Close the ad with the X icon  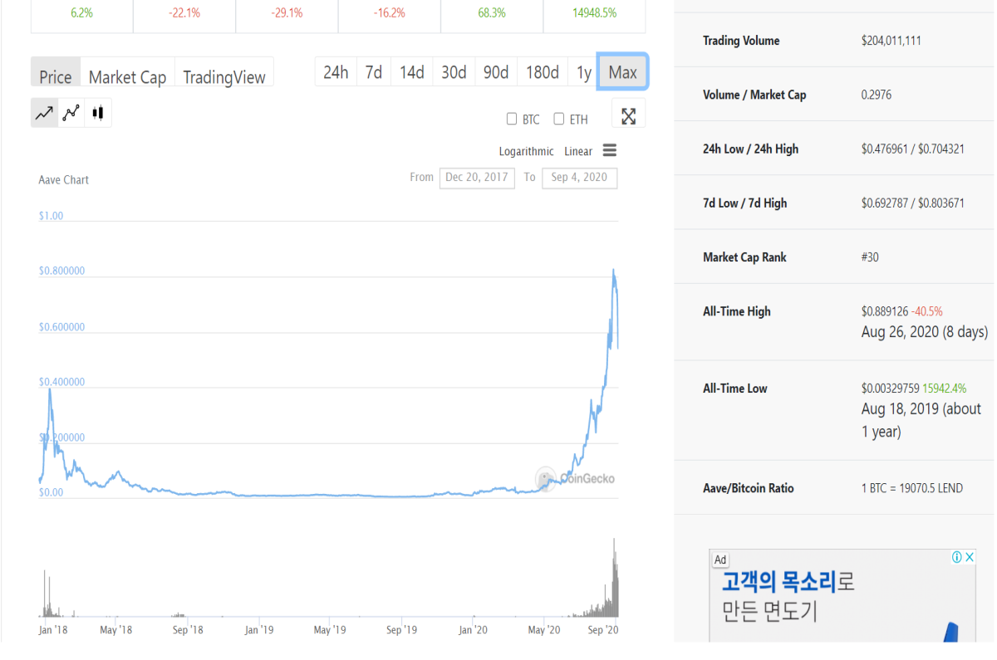[970, 557]
